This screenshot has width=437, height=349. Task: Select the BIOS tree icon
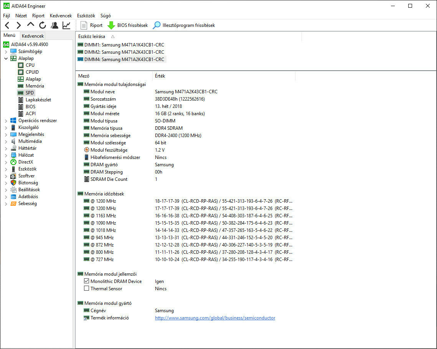[x=21, y=107]
